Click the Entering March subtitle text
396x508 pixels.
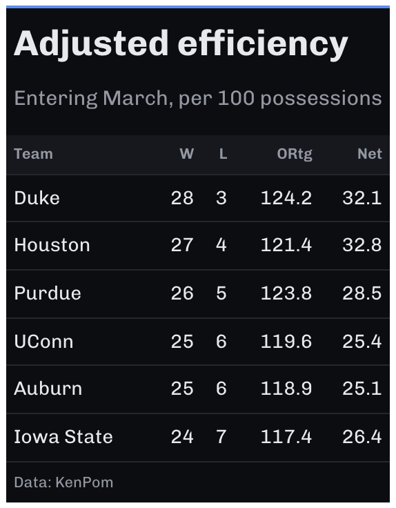pyautogui.click(x=198, y=99)
